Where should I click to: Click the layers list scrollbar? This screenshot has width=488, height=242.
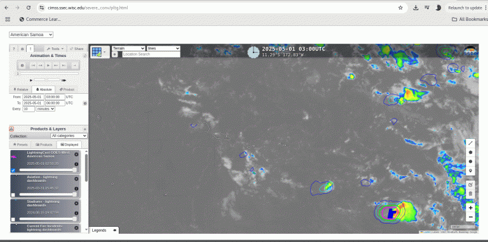86,167
